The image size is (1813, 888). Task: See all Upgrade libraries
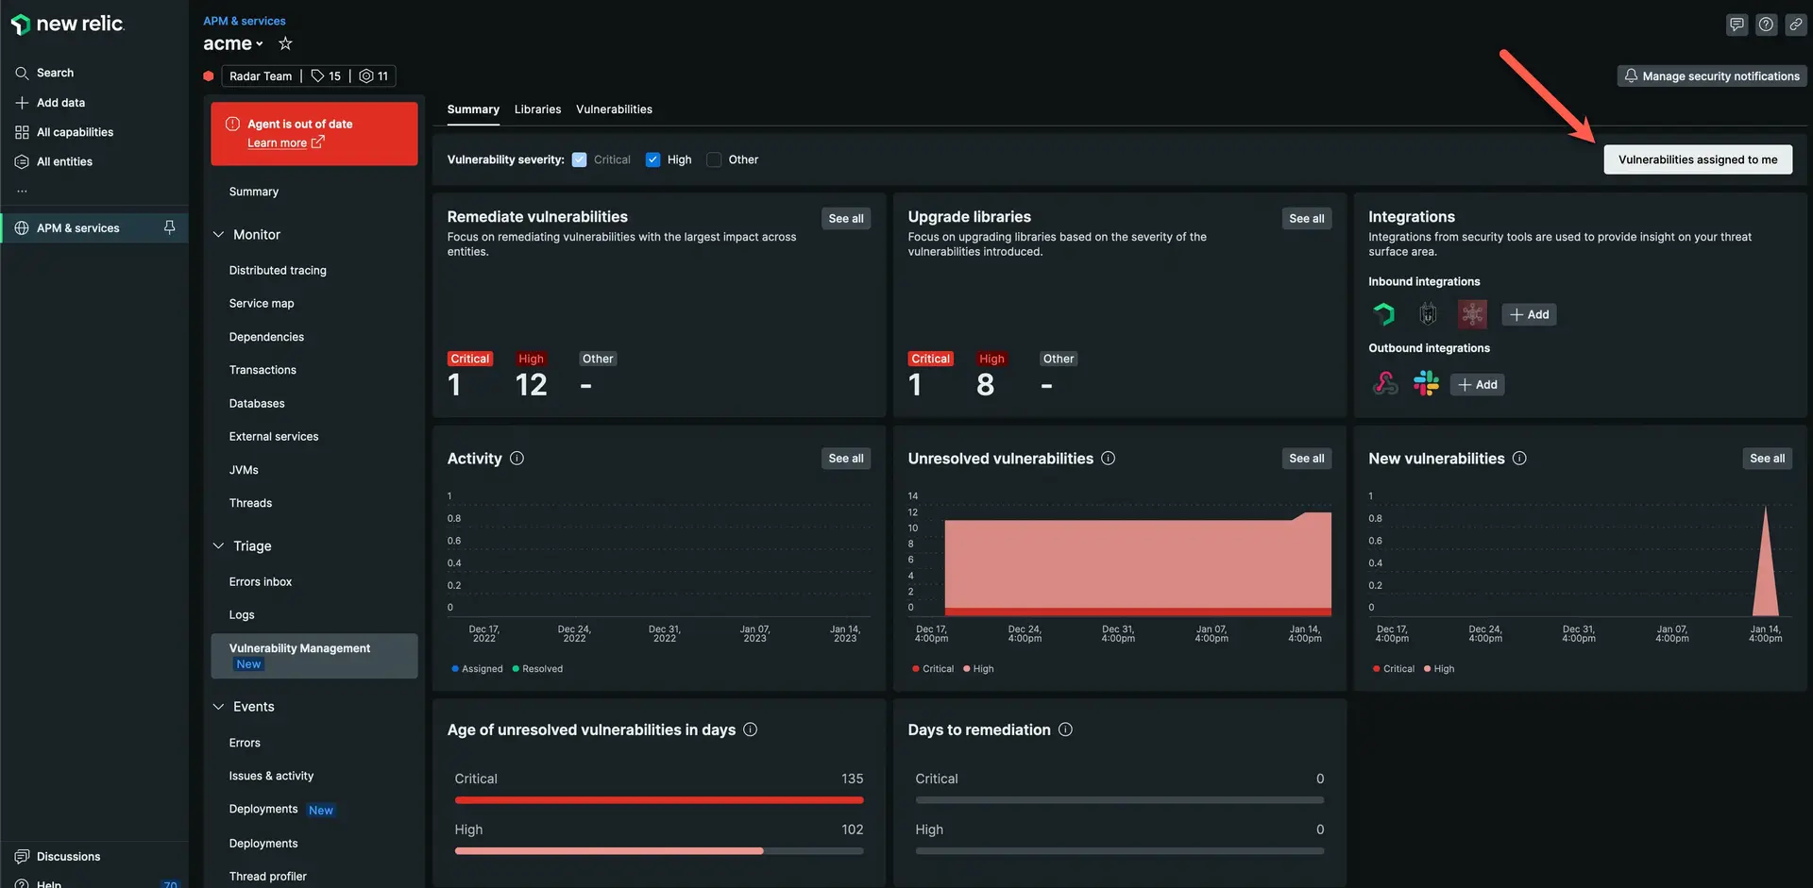coord(1307,218)
